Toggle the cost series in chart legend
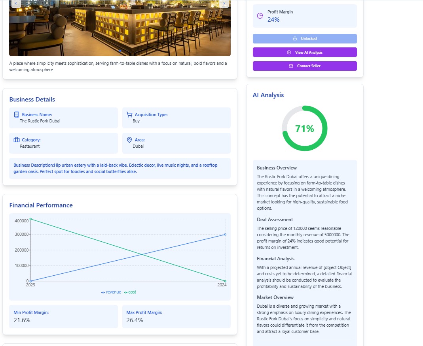This screenshot has width=423, height=346. point(130,292)
